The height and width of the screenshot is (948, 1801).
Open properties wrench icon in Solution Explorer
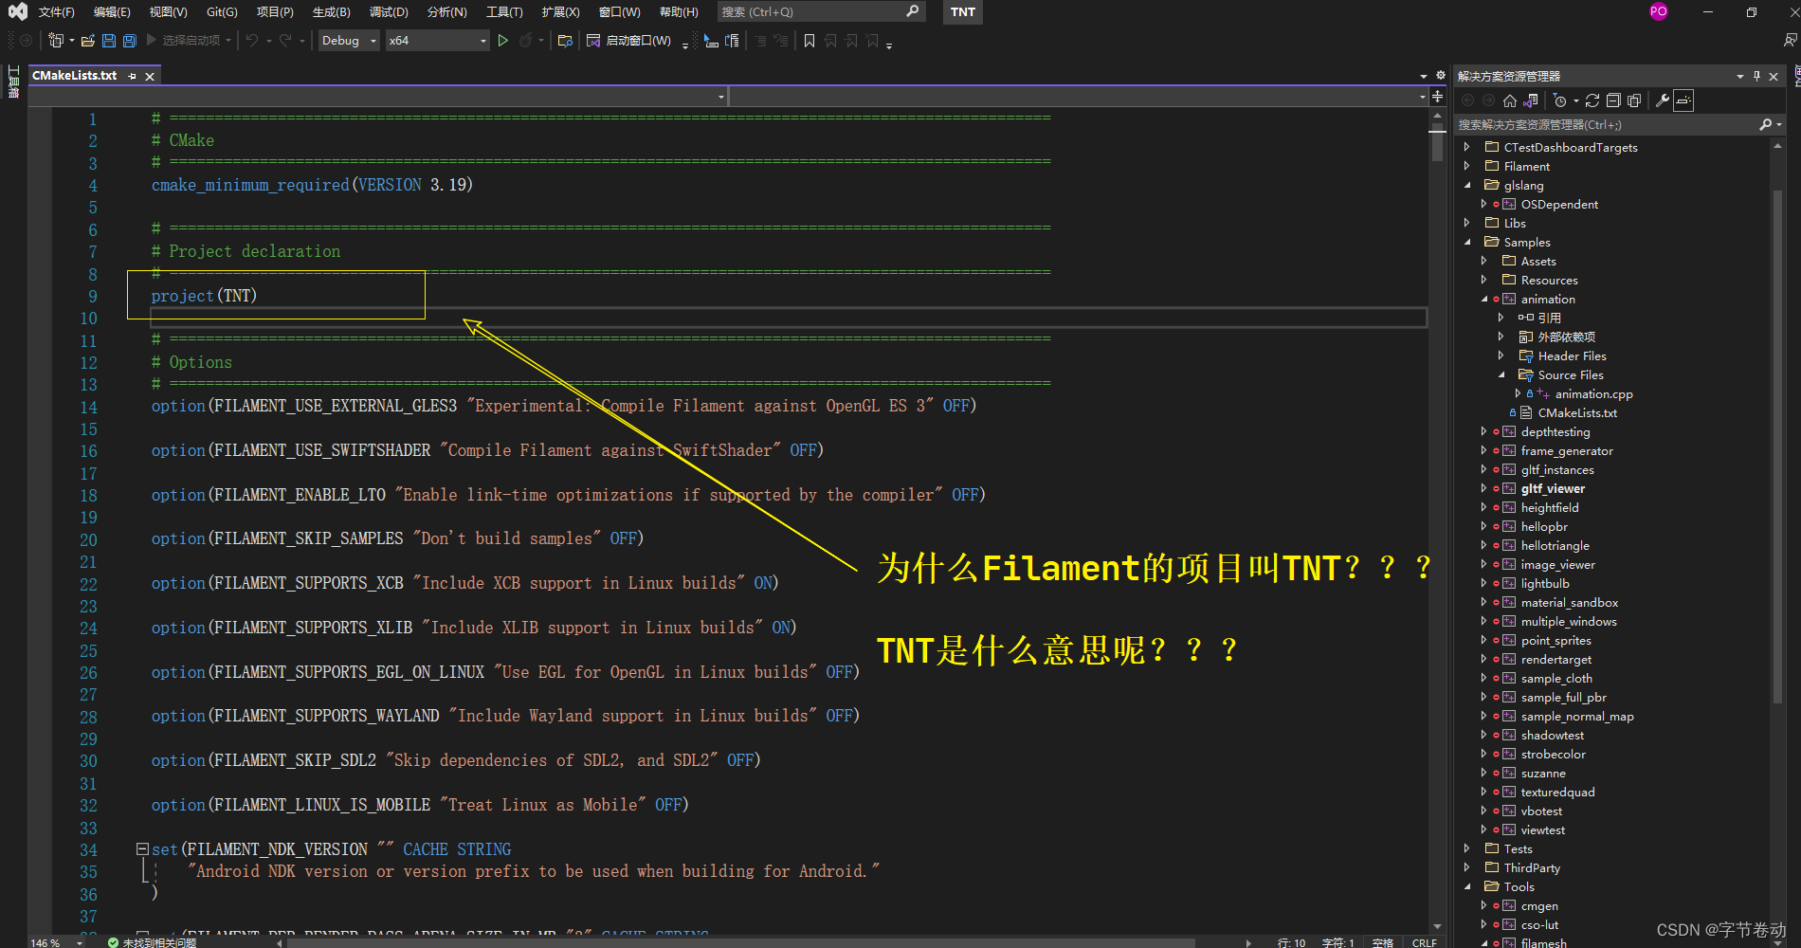(1662, 100)
